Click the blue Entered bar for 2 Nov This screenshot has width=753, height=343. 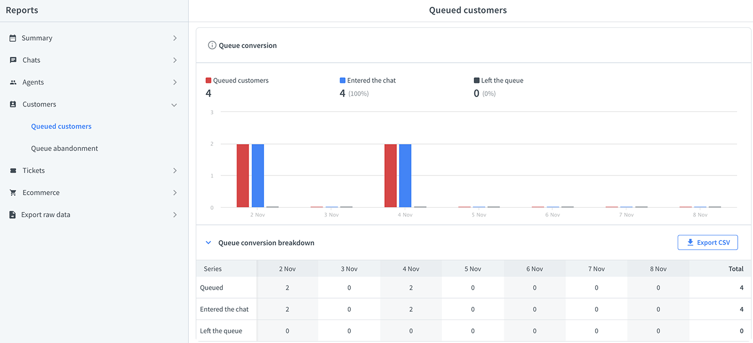pos(258,176)
